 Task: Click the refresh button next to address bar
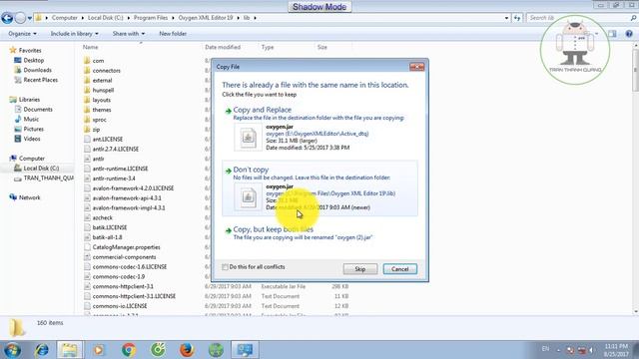tap(517, 18)
